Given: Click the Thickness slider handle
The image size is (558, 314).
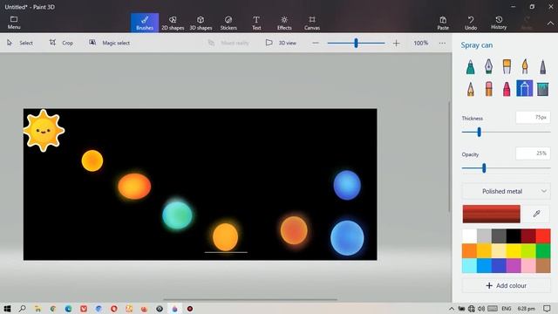Looking at the screenshot, I should (479, 132).
